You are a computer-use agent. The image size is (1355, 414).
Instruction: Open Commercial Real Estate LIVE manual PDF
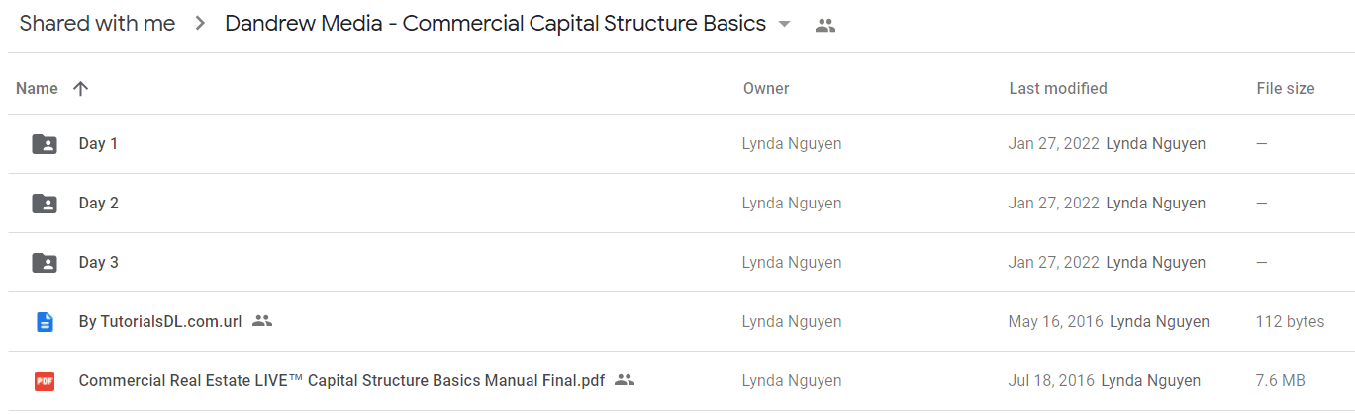pos(341,380)
